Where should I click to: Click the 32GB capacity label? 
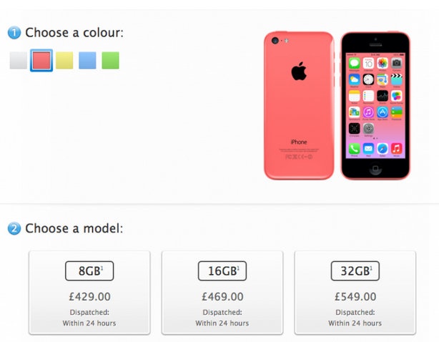tap(355, 271)
